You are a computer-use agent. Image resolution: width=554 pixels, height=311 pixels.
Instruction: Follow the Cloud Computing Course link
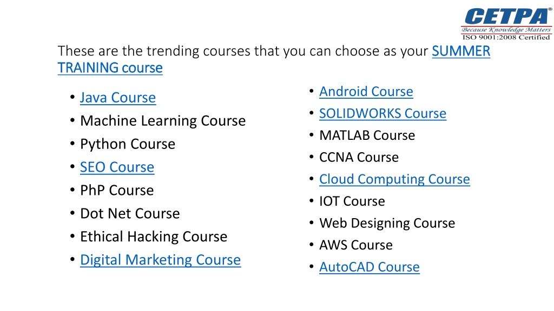coord(394,179)
